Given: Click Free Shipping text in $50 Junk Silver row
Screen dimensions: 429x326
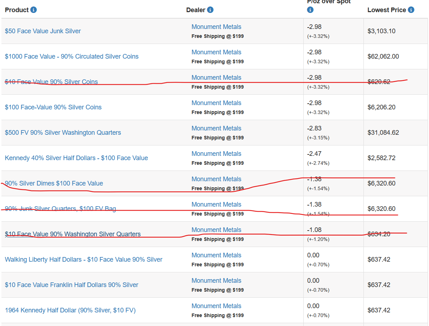Looking at the screenshot, I should pos(217,36).
